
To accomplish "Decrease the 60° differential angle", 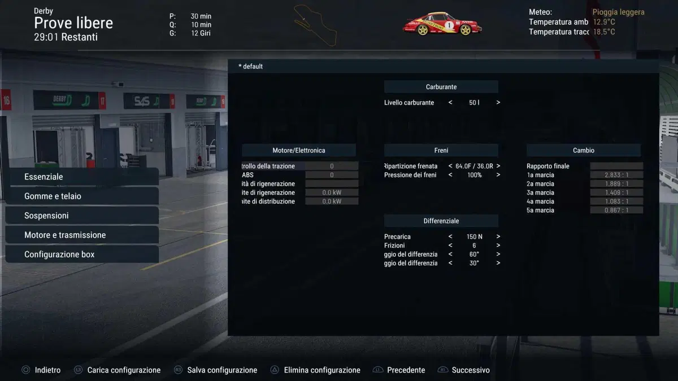I will tap(450, 255).
